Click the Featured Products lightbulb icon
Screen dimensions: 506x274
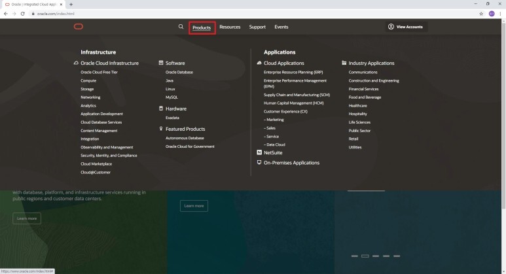161,129
